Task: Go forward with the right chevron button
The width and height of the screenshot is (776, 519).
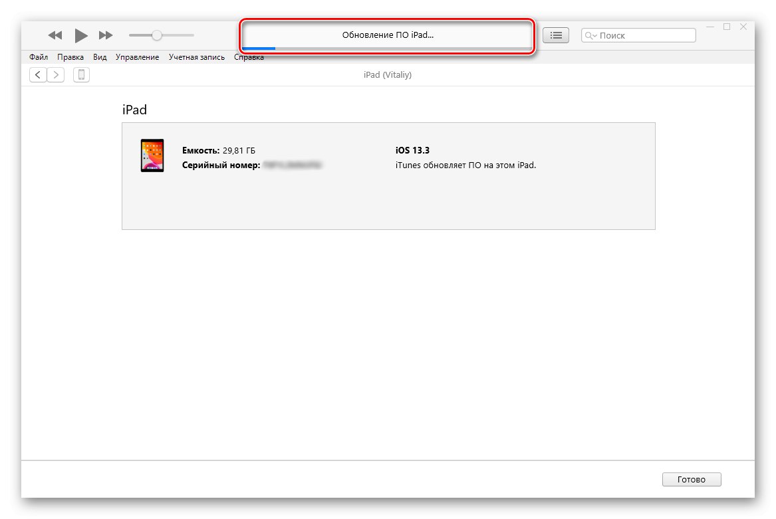Action: pos(56,74)
